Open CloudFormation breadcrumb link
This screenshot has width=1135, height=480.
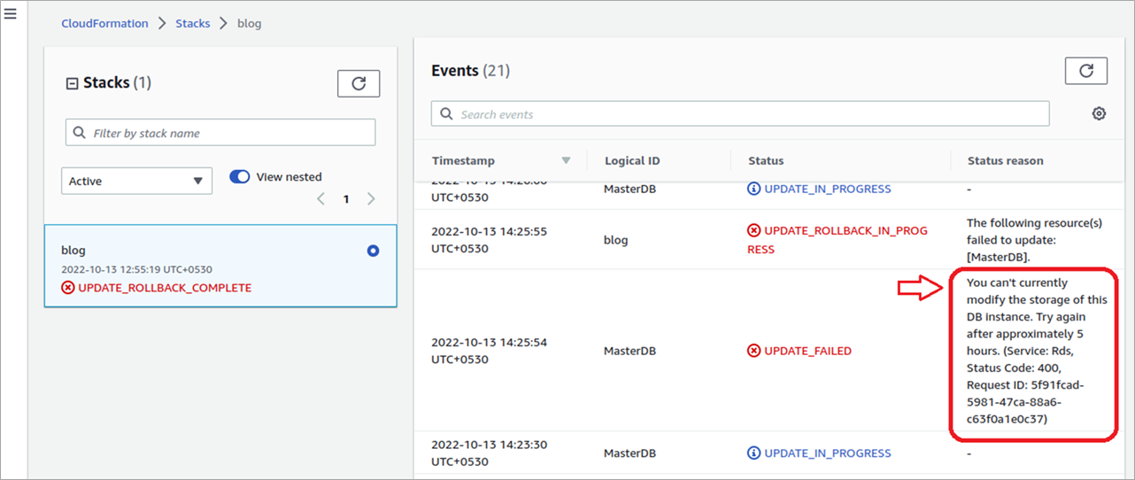104,23
